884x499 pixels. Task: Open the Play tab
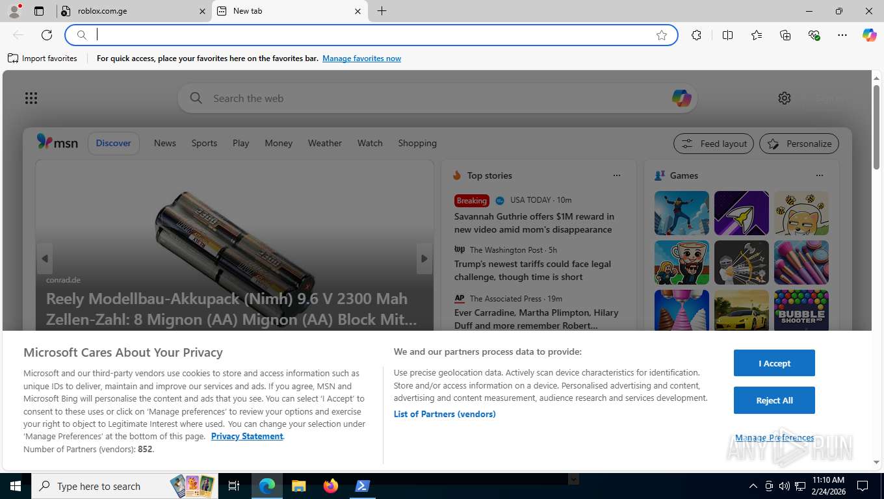[241, 143]
